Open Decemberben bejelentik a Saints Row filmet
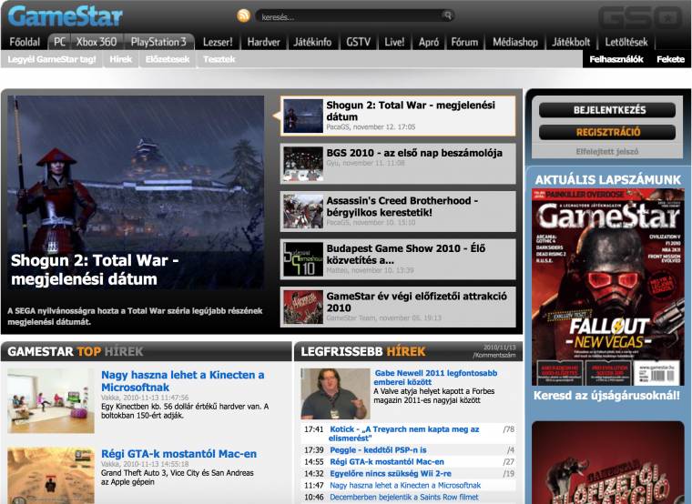The image size is (692, 504). (403, 497)
